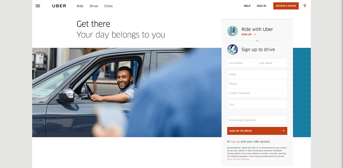Viewport: 343px width, 168px height.
Task: Select the Email input field
Action: (257, 74)
